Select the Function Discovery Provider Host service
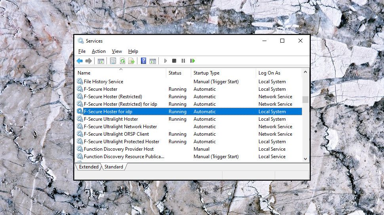This screenshot has width=384, height=215. coord(119,149)
